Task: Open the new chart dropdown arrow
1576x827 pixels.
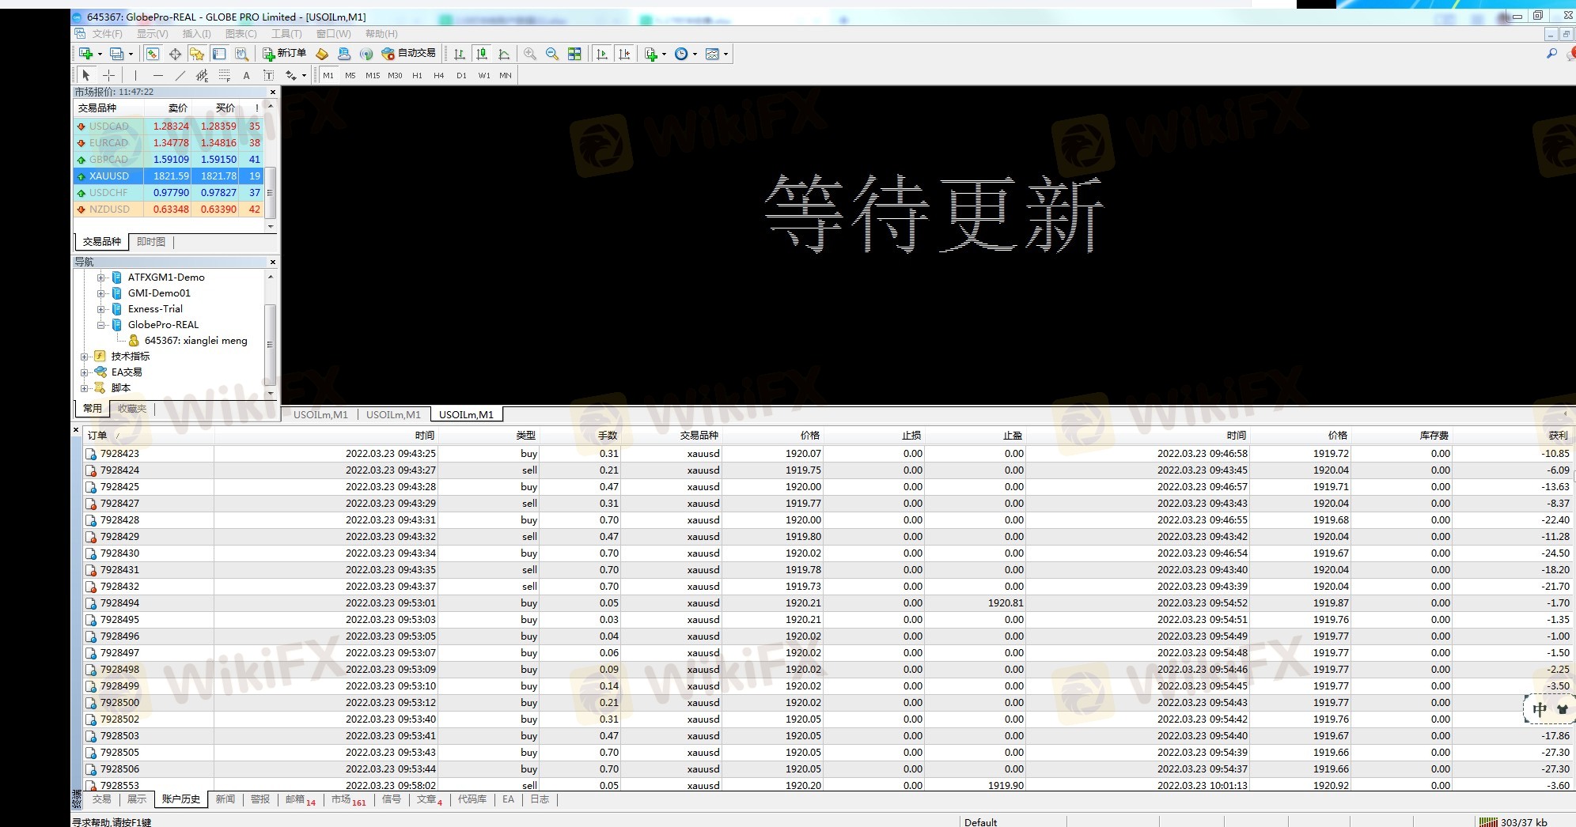Action: tap(100, 54)
